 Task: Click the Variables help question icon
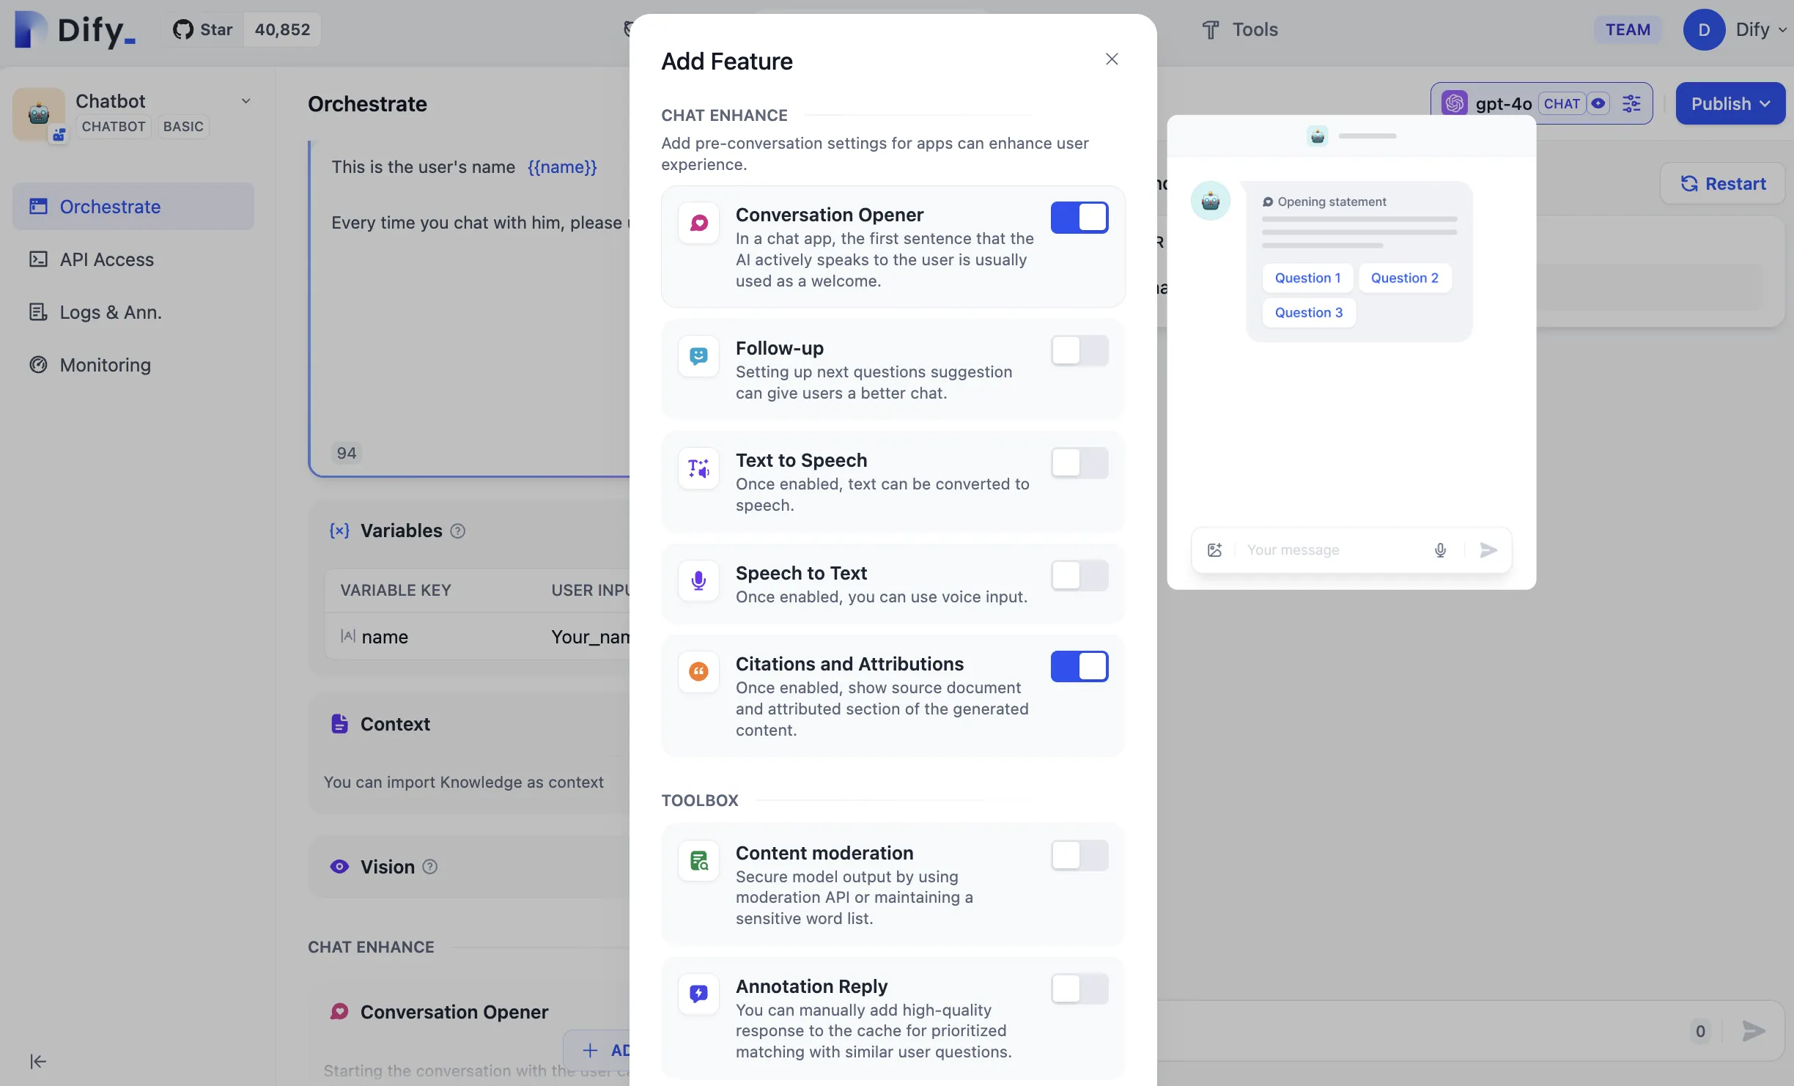coord(457,531)
